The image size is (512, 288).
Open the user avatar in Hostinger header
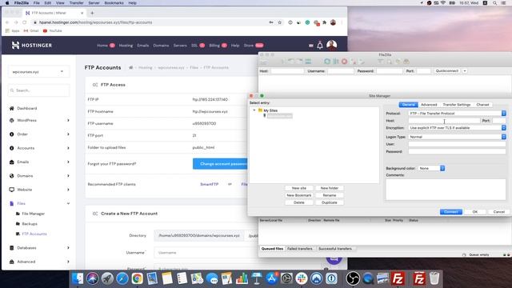point(331,45)
